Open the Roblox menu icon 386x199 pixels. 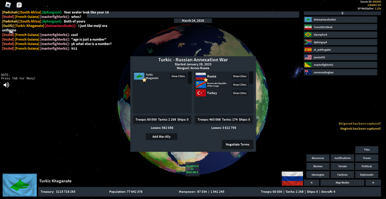pyautogui.click(x=8, y=5)
